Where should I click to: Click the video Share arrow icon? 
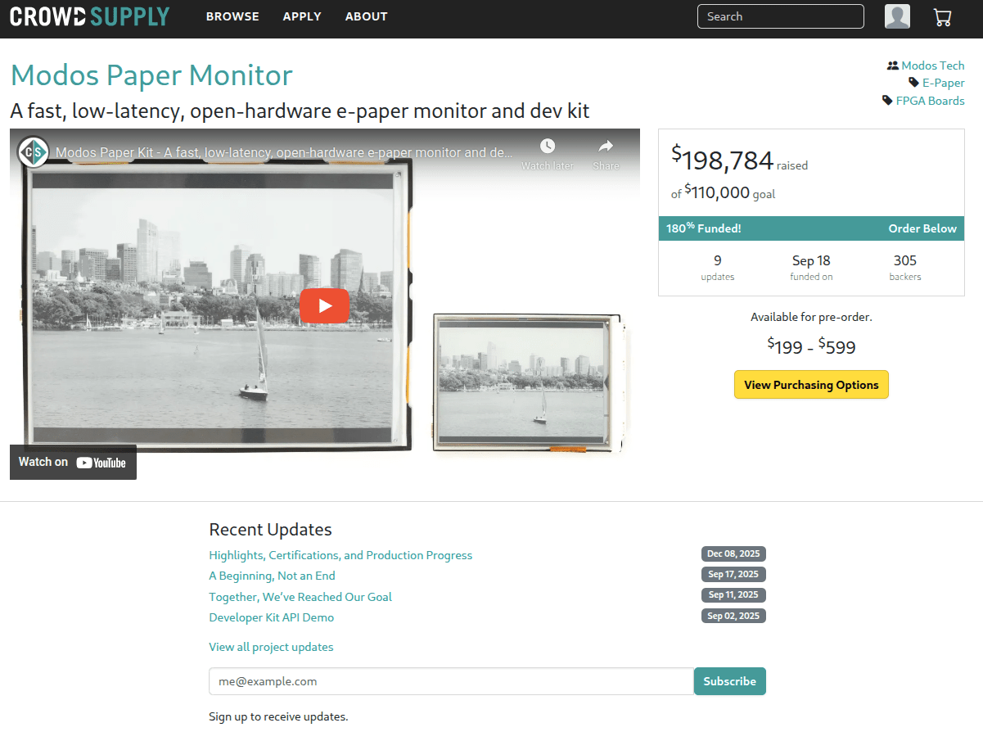606,147
